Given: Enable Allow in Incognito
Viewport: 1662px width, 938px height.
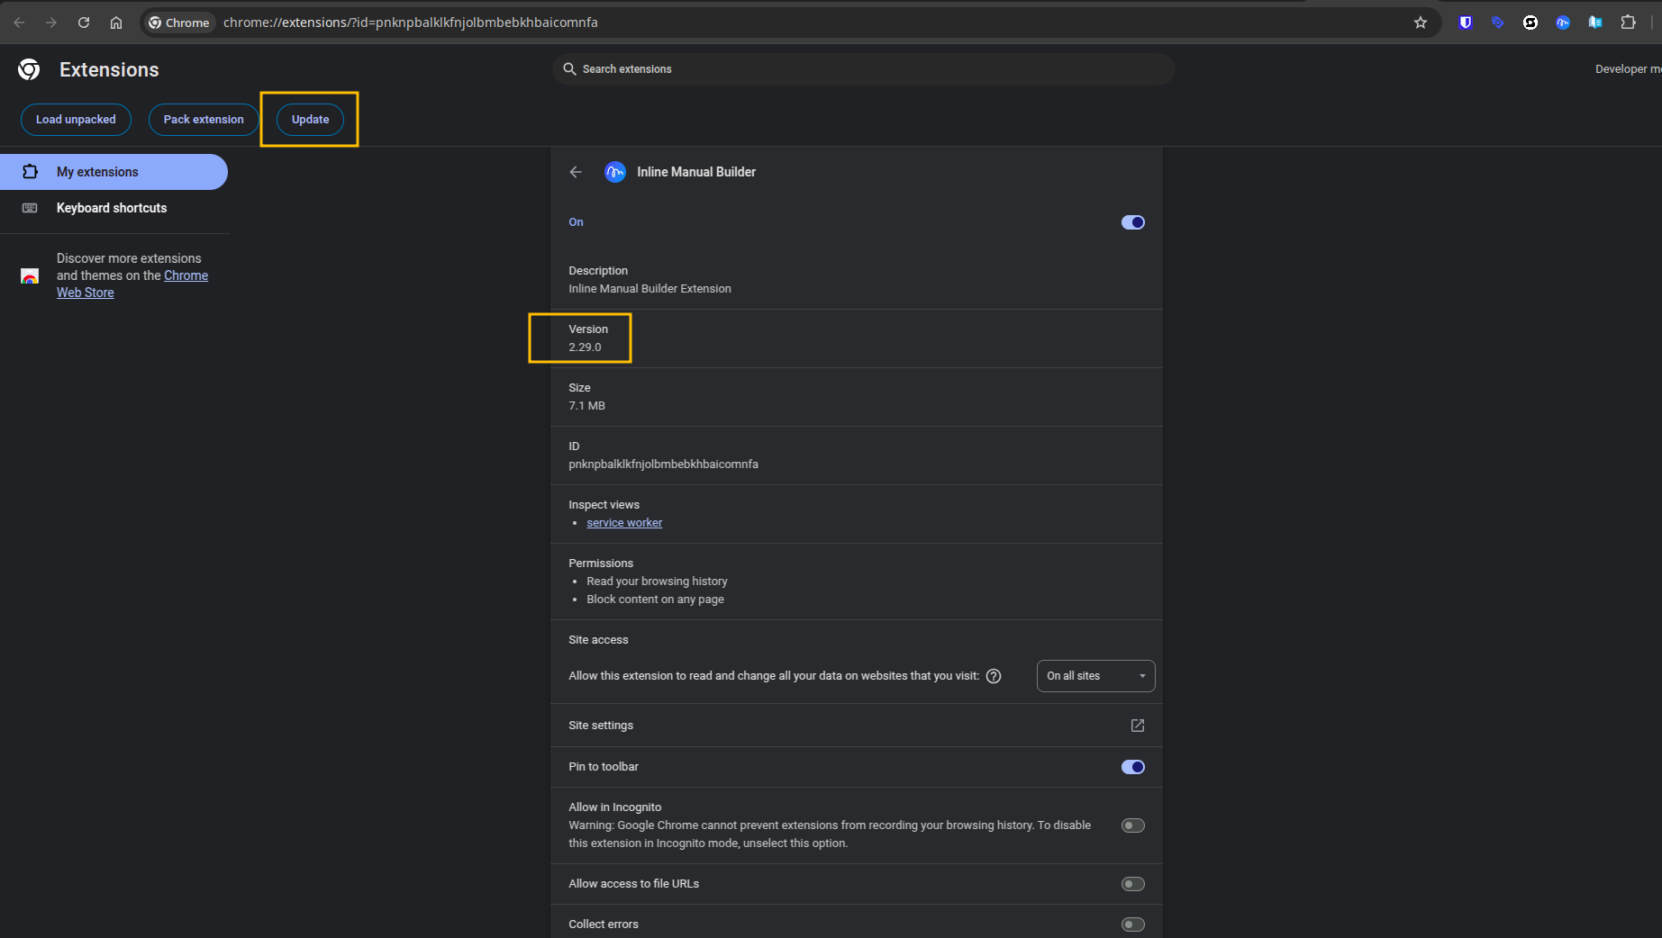Looking at the screenshot, I should pos(1132,825).
